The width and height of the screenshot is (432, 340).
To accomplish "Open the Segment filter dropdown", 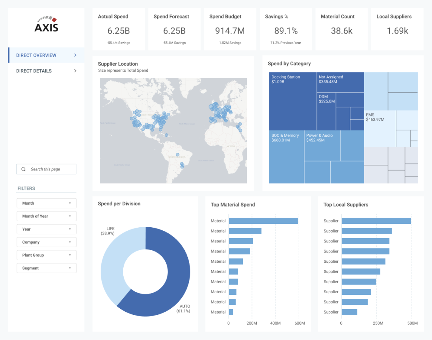I will click(x=46, y=268).
